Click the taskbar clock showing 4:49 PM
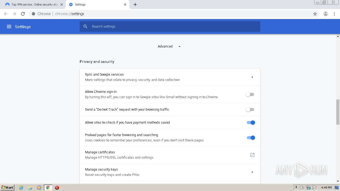Viewport: 340px width, 191px height. [326, 188]
